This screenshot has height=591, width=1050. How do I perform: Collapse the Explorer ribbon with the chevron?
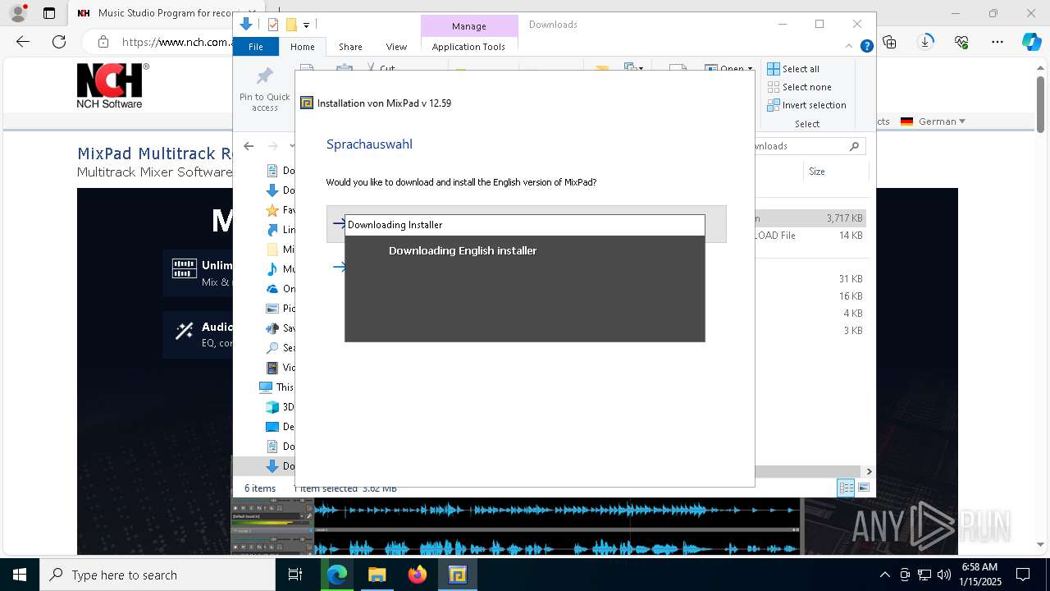850,47
